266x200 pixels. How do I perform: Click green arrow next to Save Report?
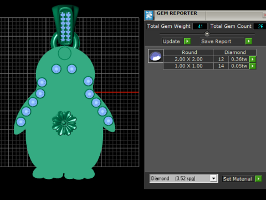[x=249, y=41]
